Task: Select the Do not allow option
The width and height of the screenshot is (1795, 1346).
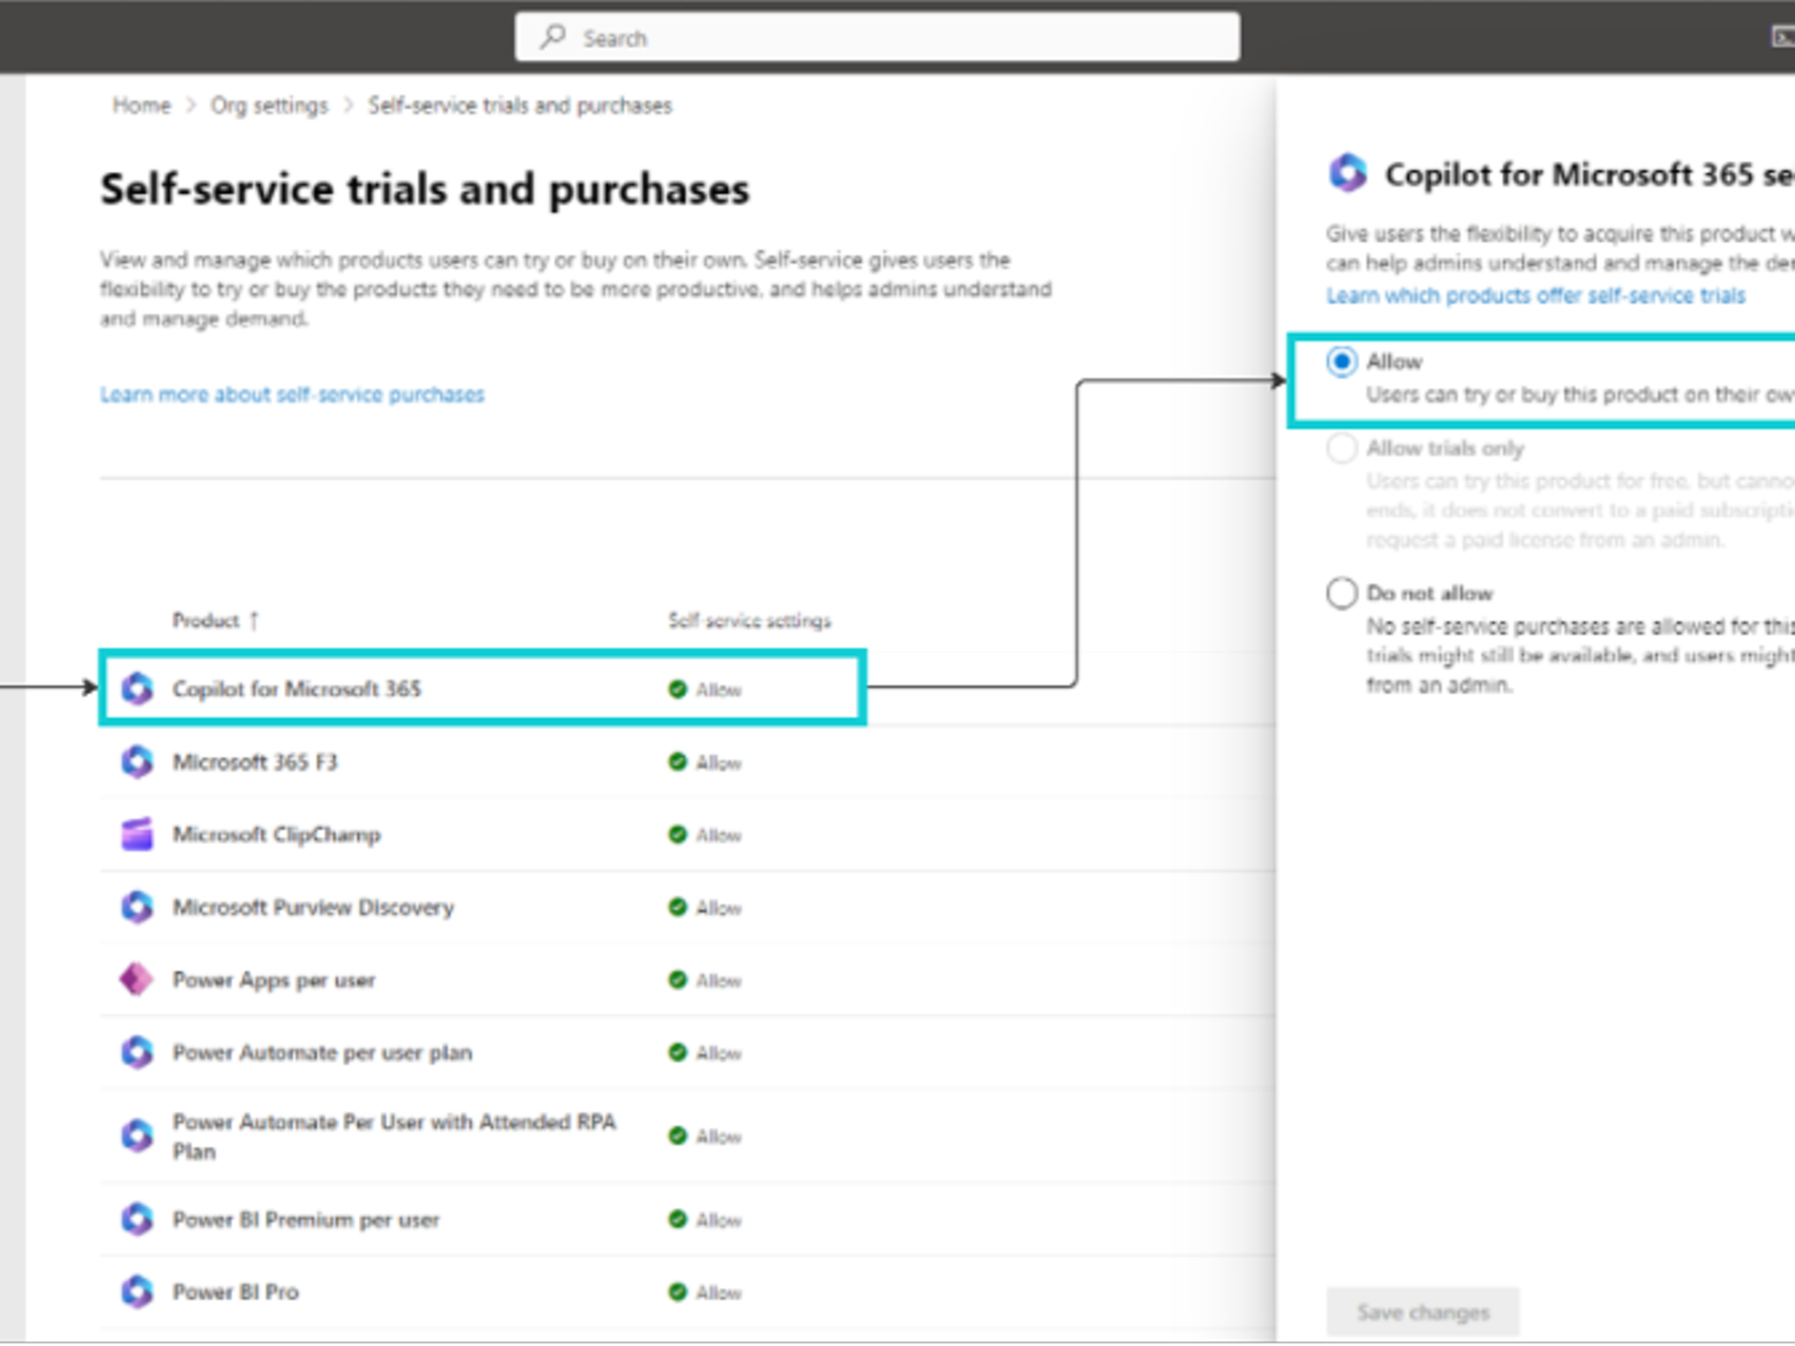Action: point(1343,593)
